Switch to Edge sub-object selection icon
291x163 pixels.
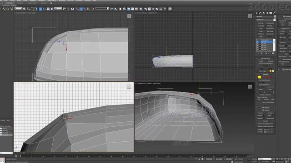click(x=262, y=77)
